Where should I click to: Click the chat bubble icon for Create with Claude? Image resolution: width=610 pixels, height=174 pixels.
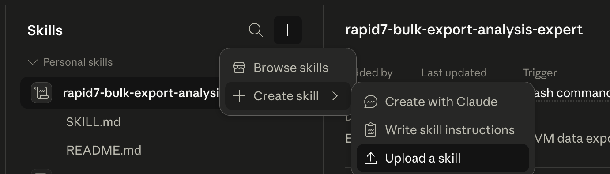click(x=371, y=102)
